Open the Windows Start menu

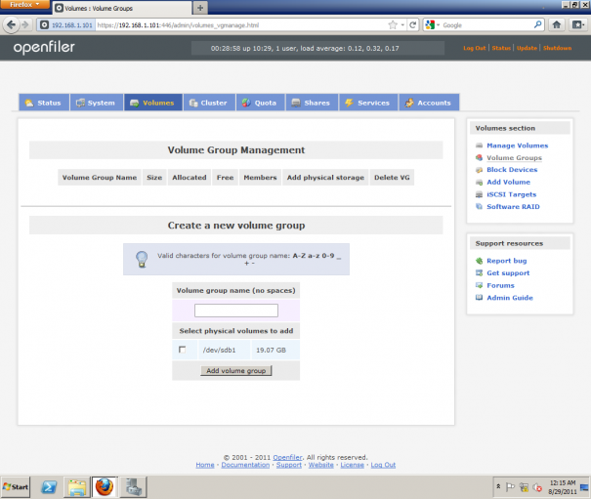(x=16, y=487)
